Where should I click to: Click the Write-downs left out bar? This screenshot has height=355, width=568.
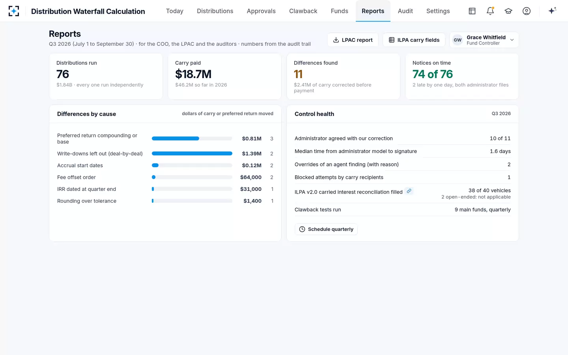pos(192,153)
